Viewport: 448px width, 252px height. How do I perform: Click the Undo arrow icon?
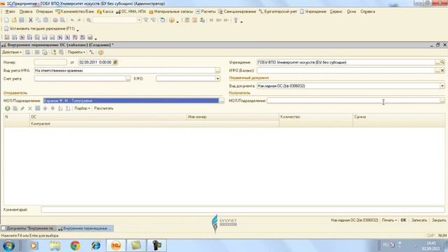(x=72, y=20)
